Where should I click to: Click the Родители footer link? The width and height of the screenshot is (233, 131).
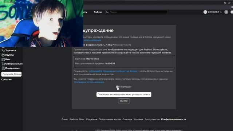[x=91, y=119]
